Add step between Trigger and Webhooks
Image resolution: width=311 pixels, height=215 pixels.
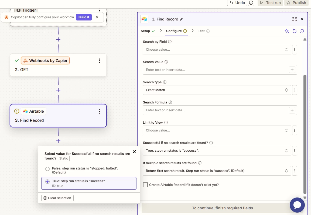click(58, 39)
